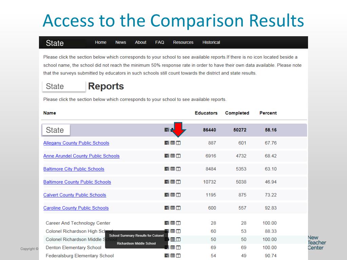Open Colonel Richardson Middle School comparison icon
This screenshot has width=347, height=260.
click(178, 239)
